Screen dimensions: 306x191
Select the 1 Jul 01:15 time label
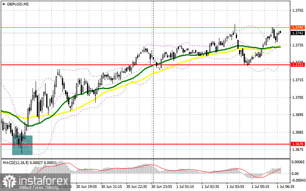click(185, 187)
